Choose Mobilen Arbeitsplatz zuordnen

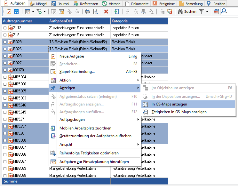pos(95,128)
